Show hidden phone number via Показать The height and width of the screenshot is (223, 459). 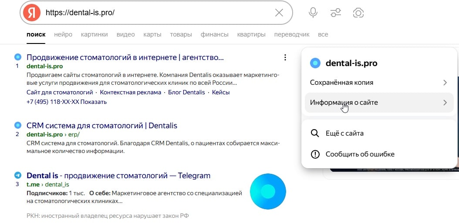click(x=94, y=102)
